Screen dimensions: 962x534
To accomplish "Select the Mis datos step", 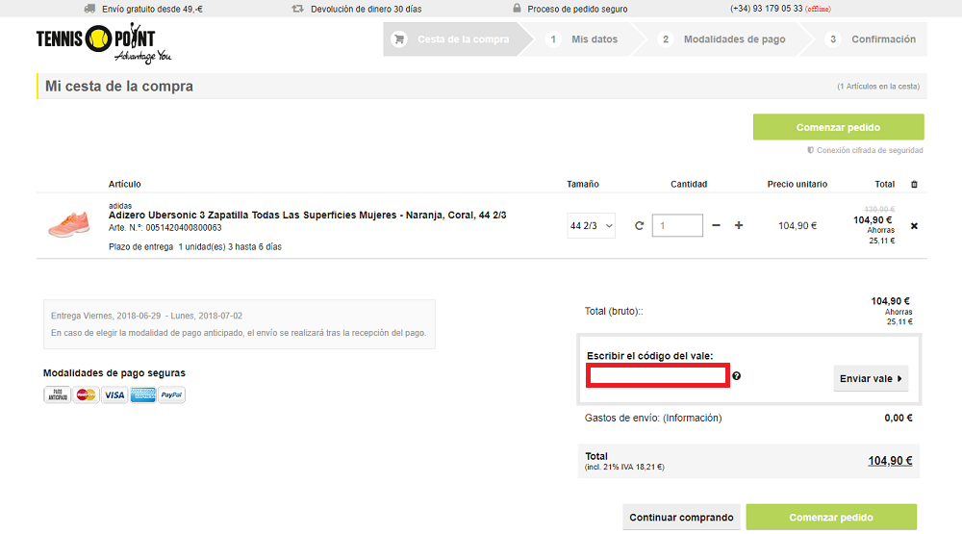I will pos(583,39).
